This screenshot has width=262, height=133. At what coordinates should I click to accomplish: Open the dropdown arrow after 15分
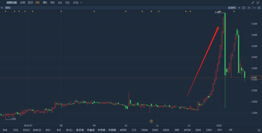tap(81, 3)
